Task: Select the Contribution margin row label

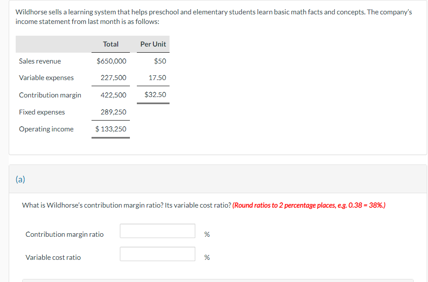Action: (50, 94)
